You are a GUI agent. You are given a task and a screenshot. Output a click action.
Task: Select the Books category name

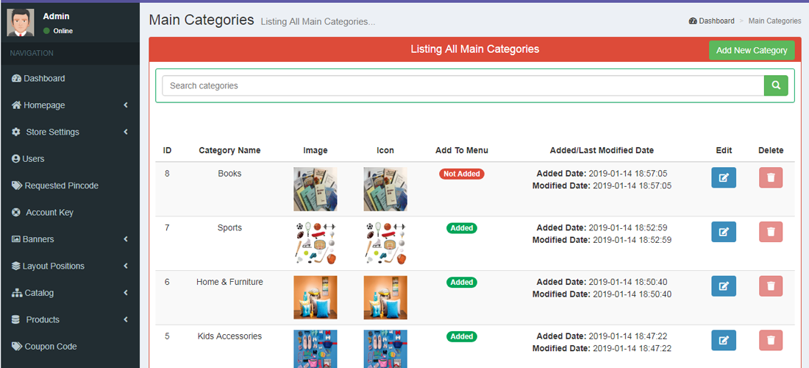[x=229, y=174]
